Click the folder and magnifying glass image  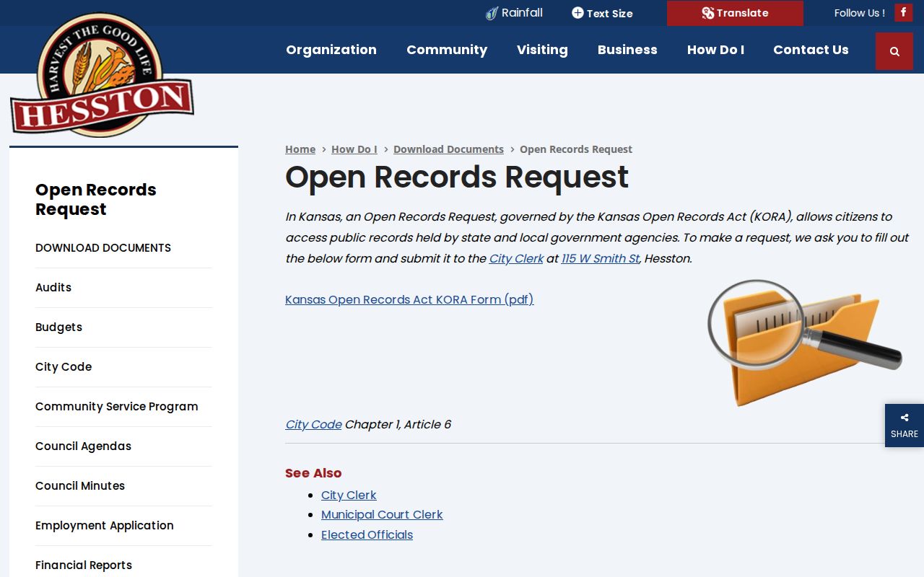805,343
